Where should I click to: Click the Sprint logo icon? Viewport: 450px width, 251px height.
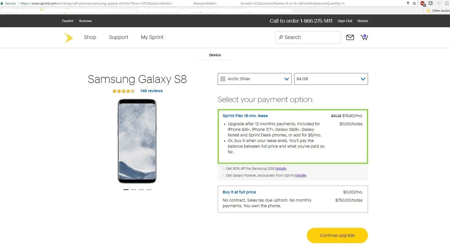pyautogui.click(x=68, y=37)
